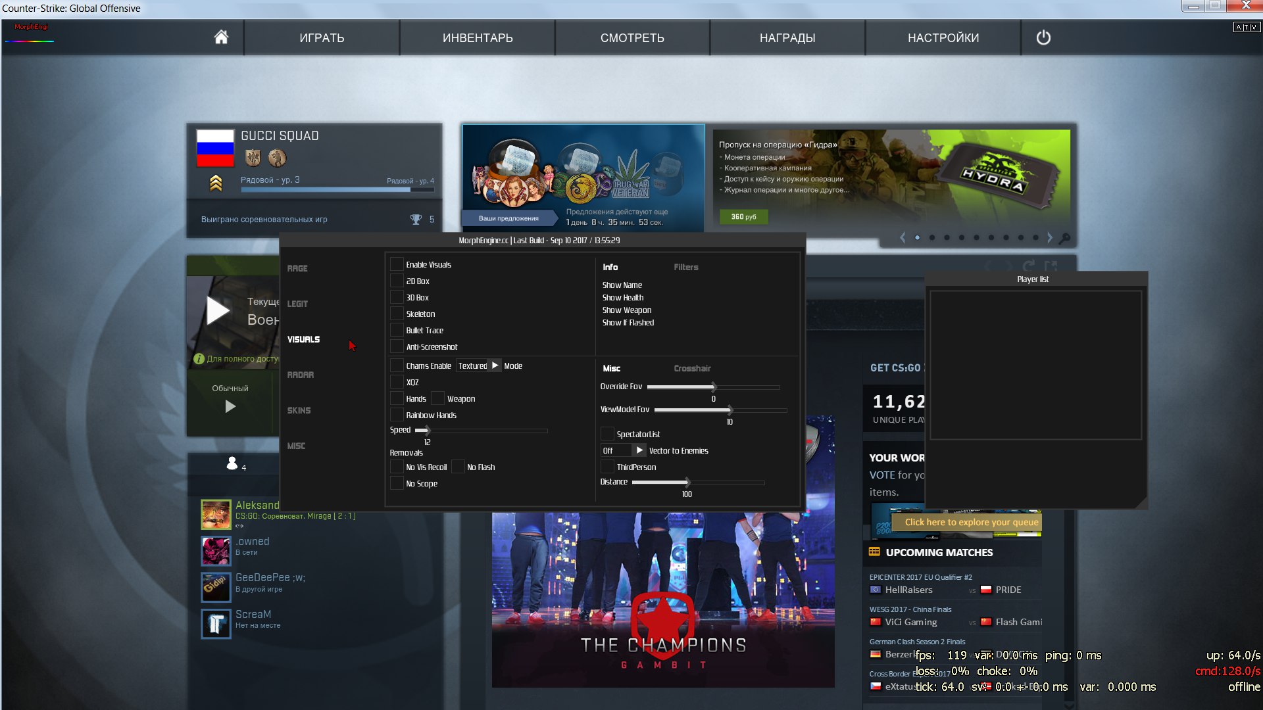This screenshot has width=1263, height=710.
Task: Switch to the SKINS tab
Action: click(299, 410)
